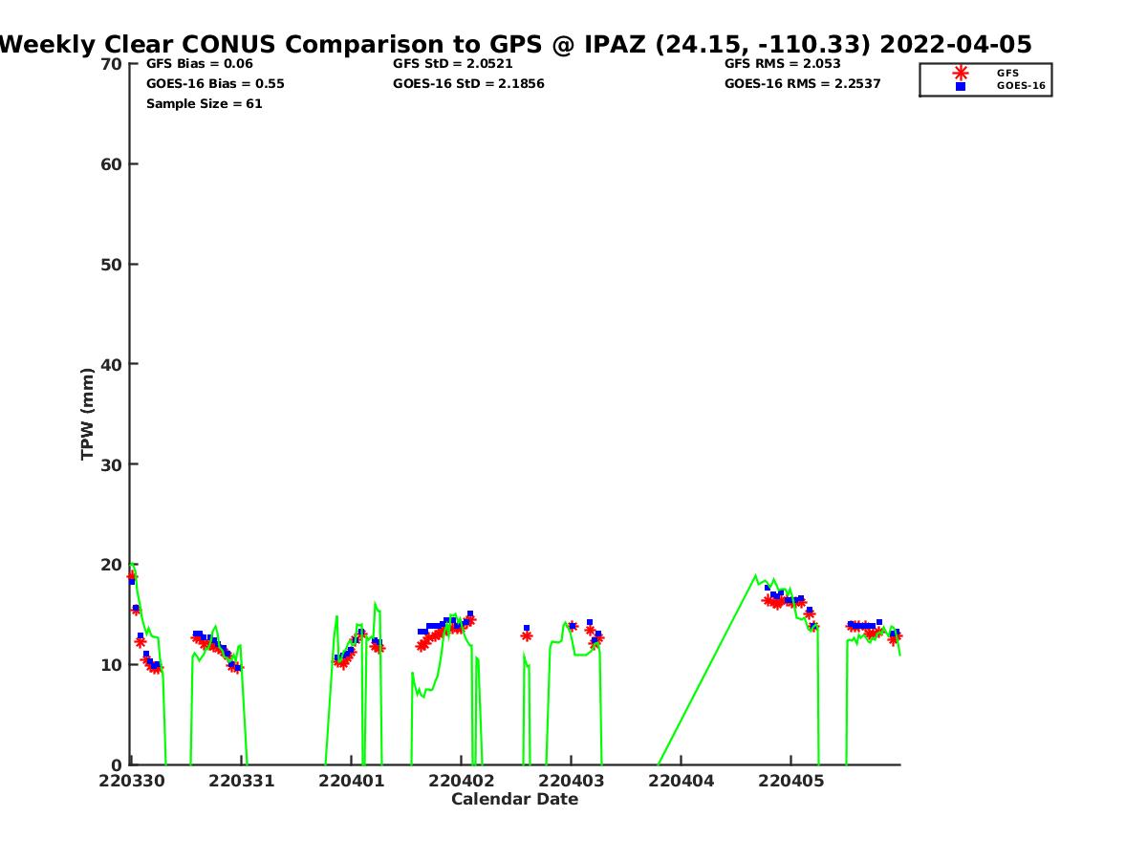Click the 70 y-axis tick label
The height and width of the screenshot is (860, 1147).
(x=111, y=64)
